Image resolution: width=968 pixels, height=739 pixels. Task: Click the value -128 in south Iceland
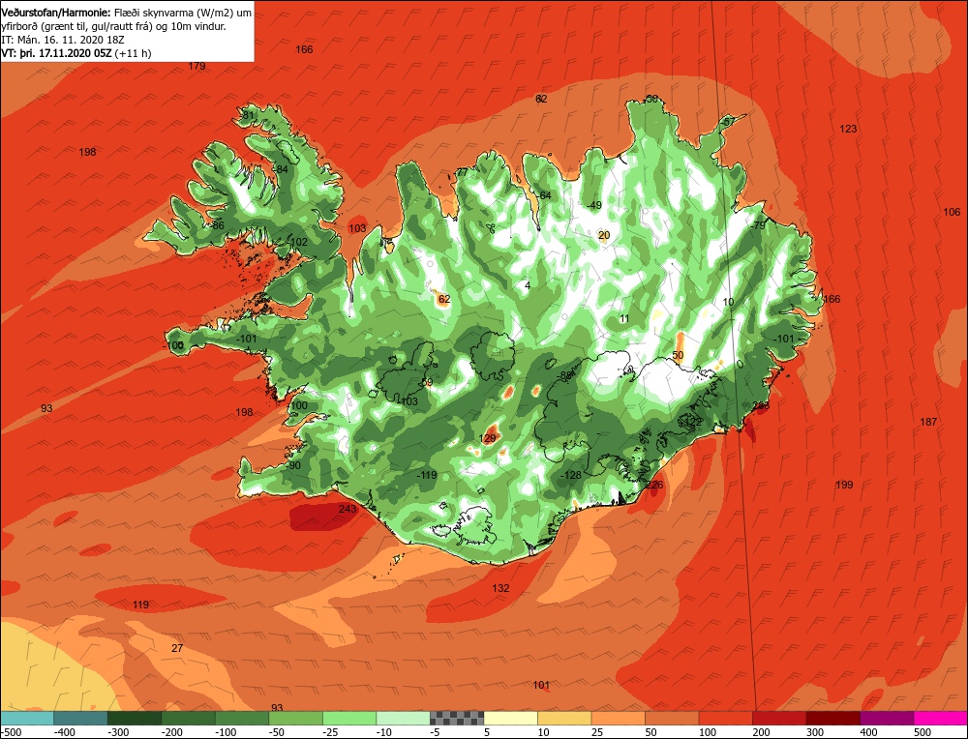pyautogui.click(x=570, y=475)
